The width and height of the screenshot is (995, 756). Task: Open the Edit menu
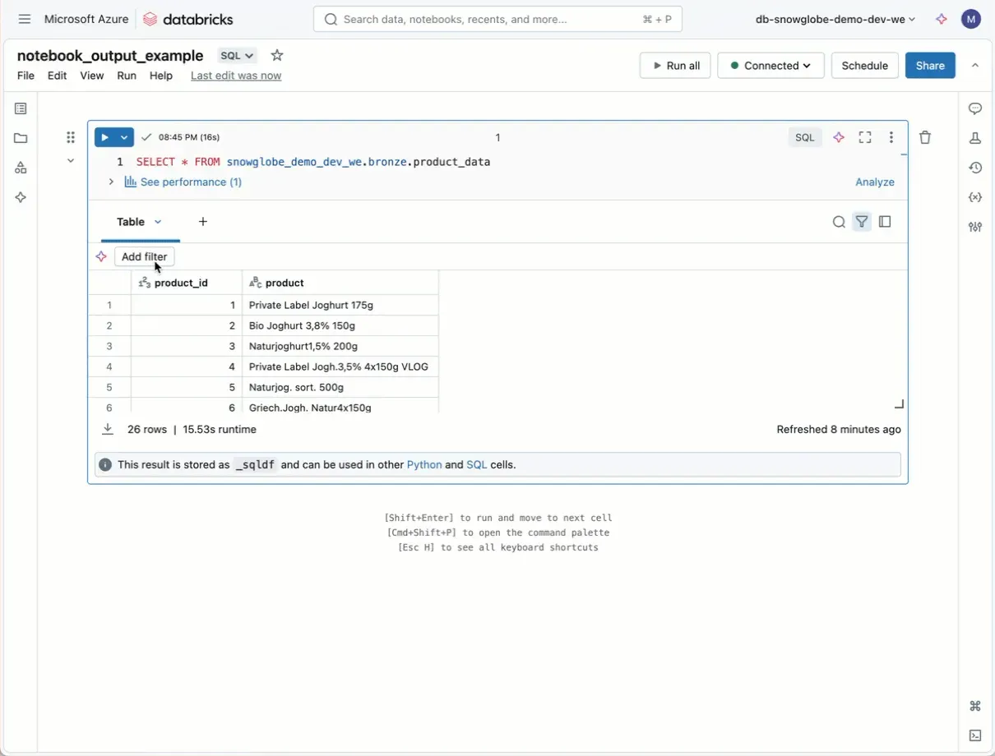point(57,76)
